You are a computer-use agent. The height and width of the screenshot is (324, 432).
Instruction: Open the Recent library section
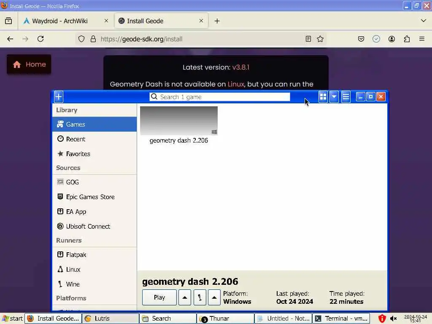pos(94,139)
